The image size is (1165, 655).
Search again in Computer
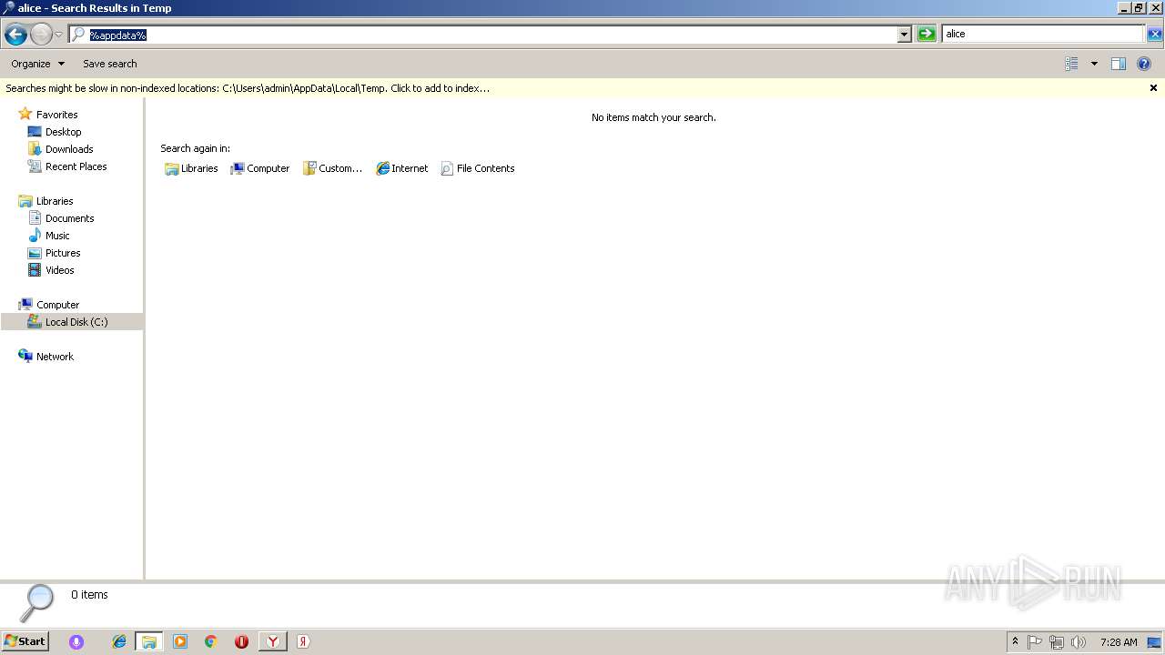[x=260, y=168]
